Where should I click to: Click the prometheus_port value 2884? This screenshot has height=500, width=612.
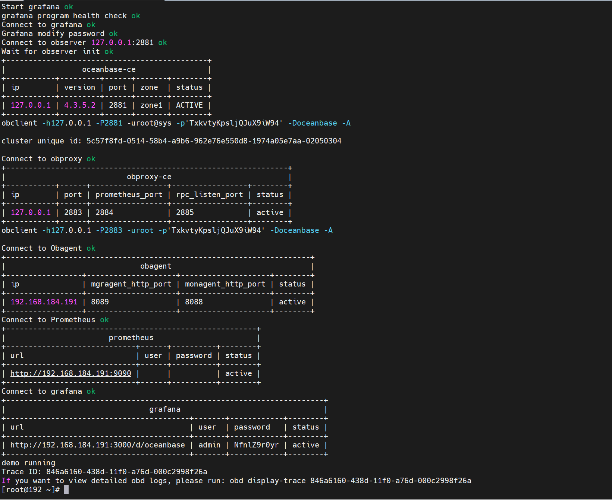coord(104,212)
